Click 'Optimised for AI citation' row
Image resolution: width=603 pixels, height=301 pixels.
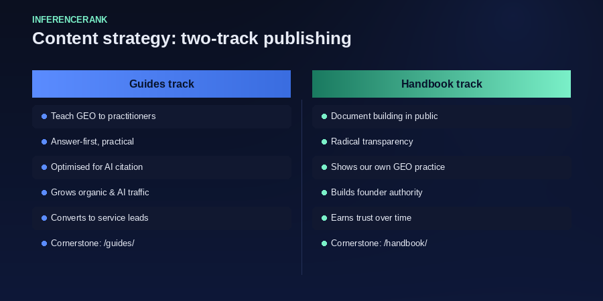[161, 167]
